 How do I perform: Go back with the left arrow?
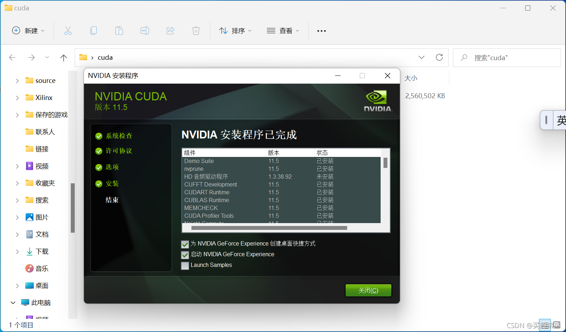[x=12, y=58]
